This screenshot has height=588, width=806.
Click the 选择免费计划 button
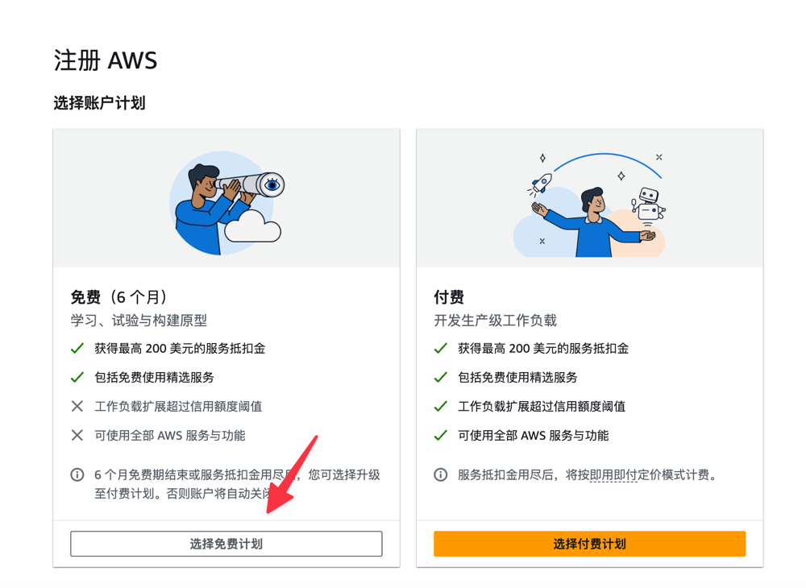(x=226, y=544)
